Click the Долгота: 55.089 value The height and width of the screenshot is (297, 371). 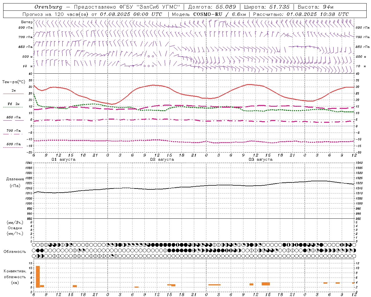[212, 7]
